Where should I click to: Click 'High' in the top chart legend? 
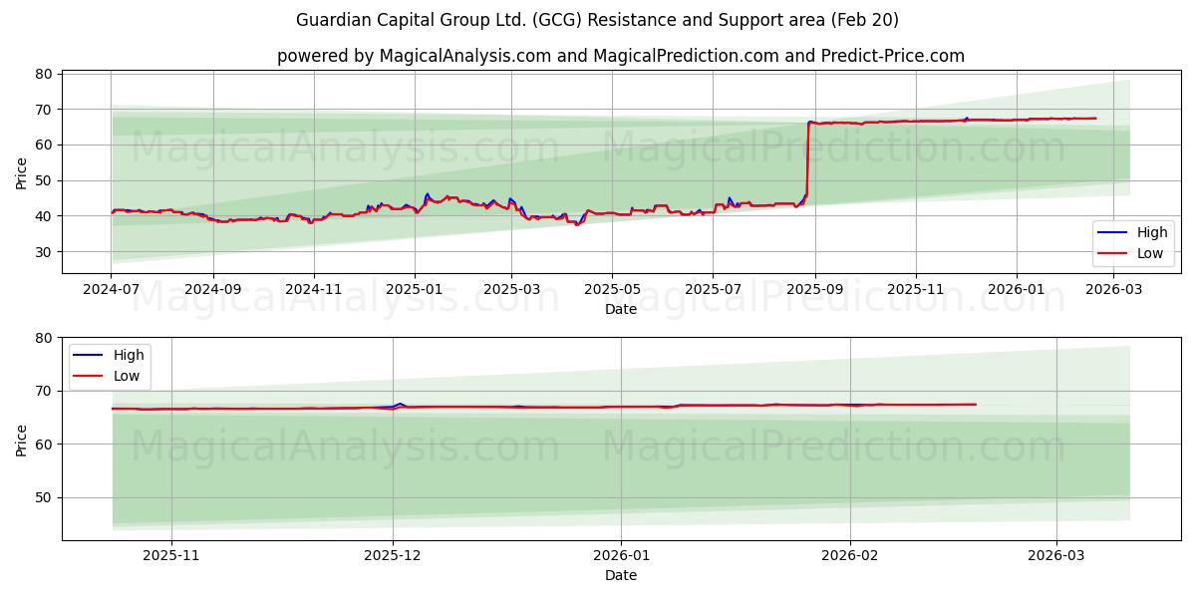1152,232
